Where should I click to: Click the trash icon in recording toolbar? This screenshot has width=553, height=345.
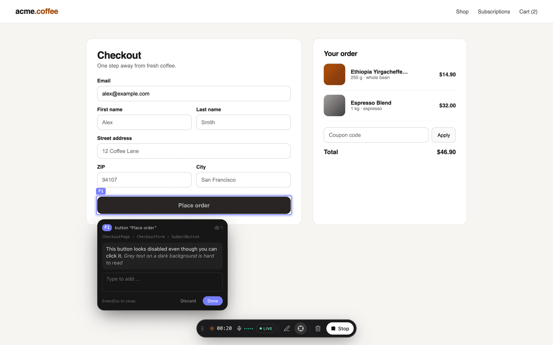coord(318,328)
